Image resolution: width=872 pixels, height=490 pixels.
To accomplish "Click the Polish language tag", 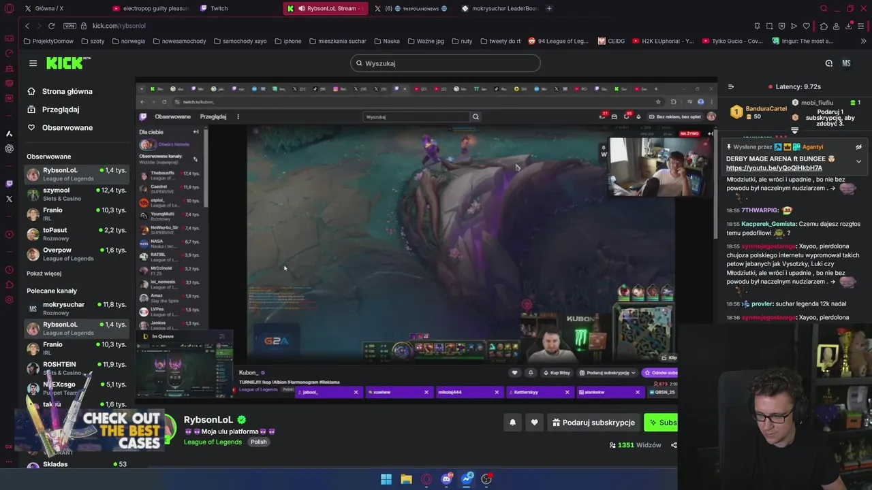I will (x=258, y=442).
